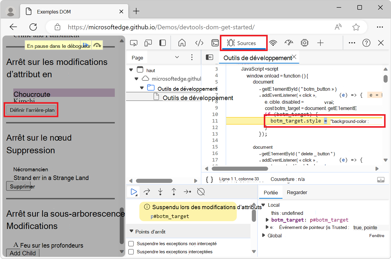Step over the next function call
This screenshot has width=391, height=259.
pos(147,191)
